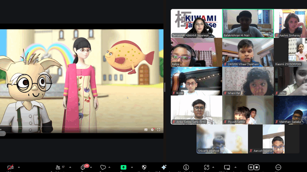Open the Apps menu item
Viewport: 307px width, 172px height.
pyautogui.click(x=207, y=168)
